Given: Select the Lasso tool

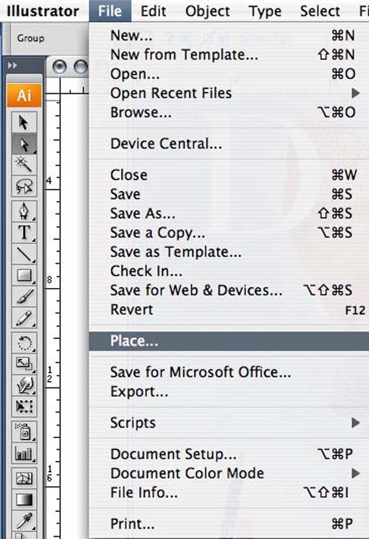Looking at the screenshot, I should [24, 186].
